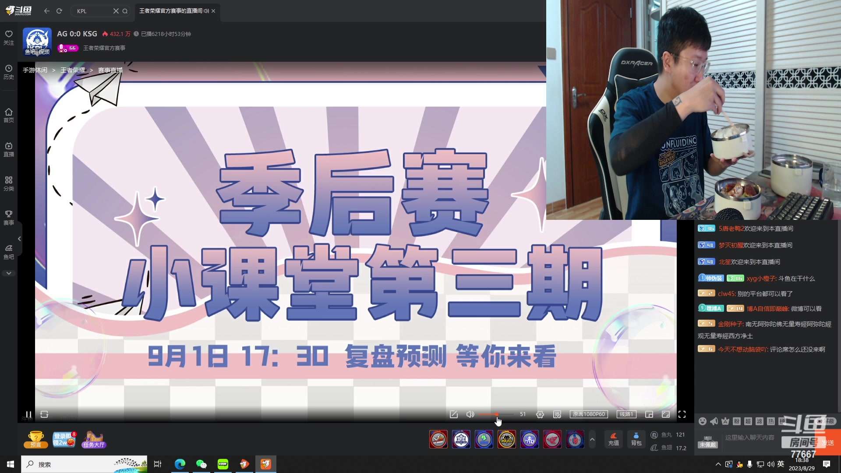Click the megaphone icon in chat toolbar
Screen dimensions: 841x473
pyautogui.click(x=714, y=421)
